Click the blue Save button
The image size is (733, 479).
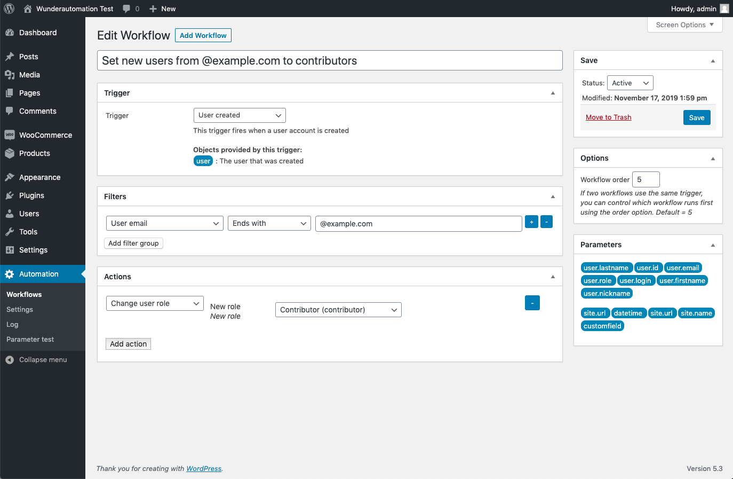point(696,117)
